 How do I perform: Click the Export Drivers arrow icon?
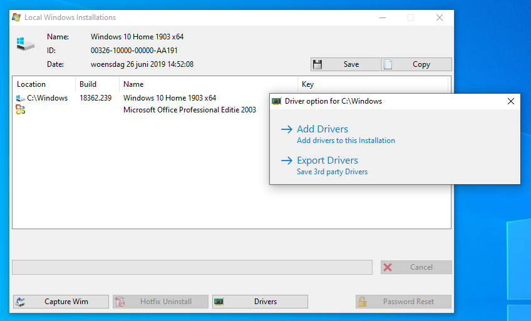coord(287,160)
